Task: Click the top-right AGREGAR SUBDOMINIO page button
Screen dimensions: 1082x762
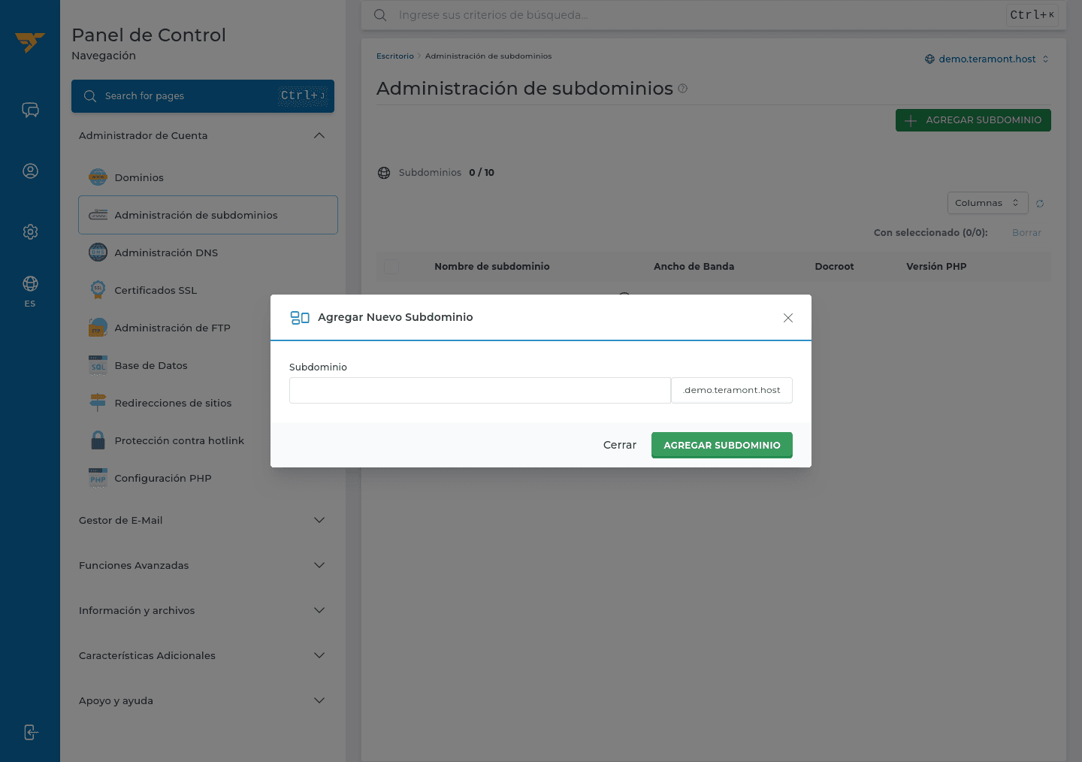Action: point(972,120)
